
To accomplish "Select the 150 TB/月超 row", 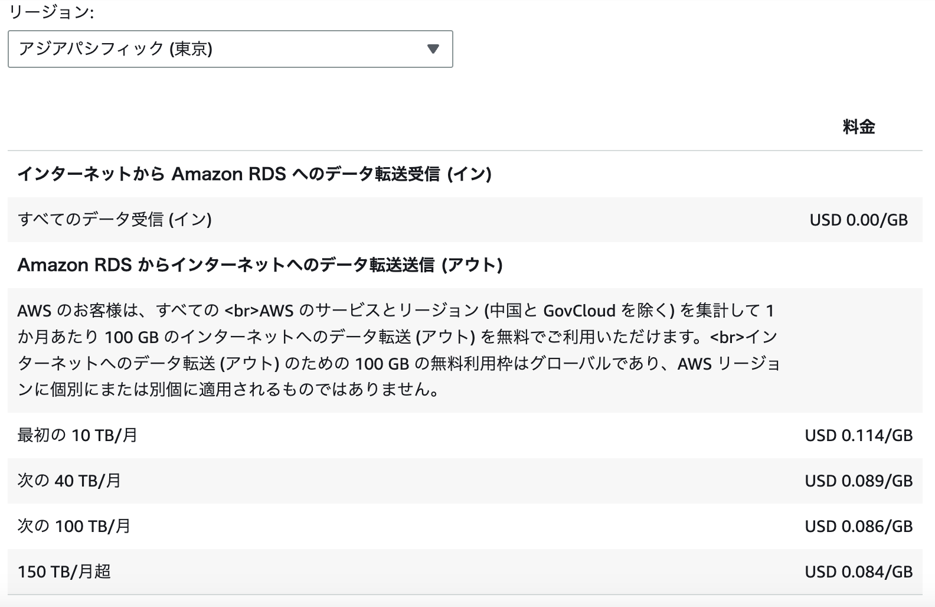I will click(465, 572).
